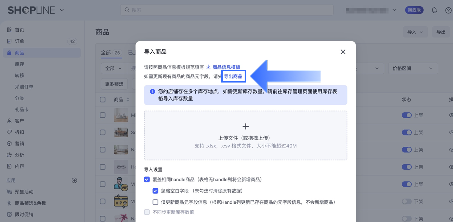Image resolution: width=453 pixels, height=222 pixels.
Task: Sort the list by the 商品 column arrows
Action: click(128, 100)
